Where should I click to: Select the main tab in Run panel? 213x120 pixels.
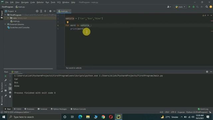click(x=16, y=72)
